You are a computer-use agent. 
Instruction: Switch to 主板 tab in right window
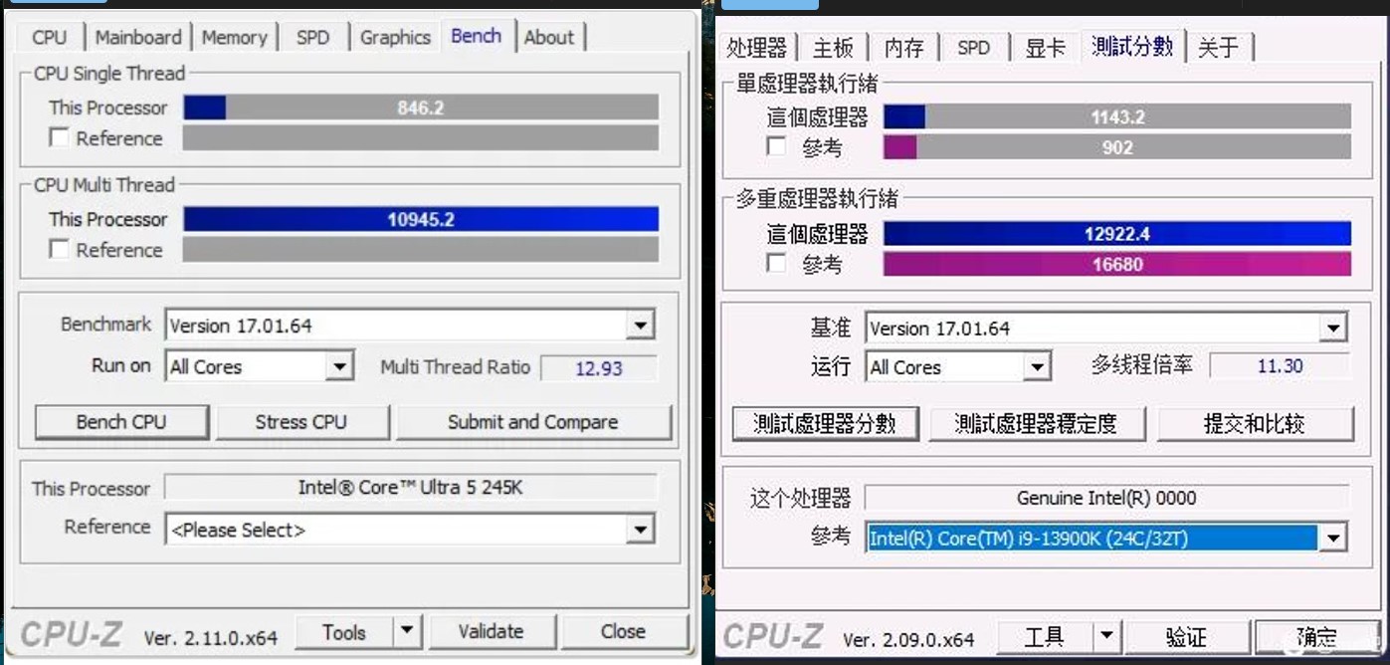coord(833,47)
